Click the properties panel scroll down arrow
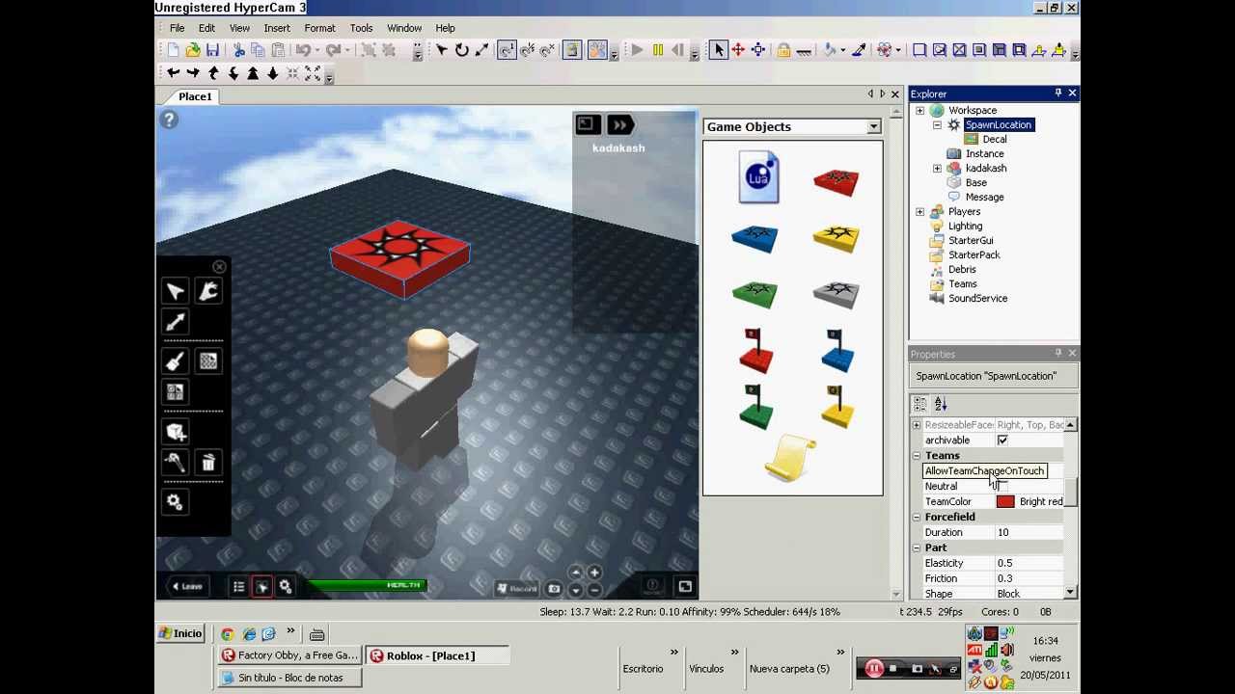This screenshot has height=694, width=1235. point(1071,593)
